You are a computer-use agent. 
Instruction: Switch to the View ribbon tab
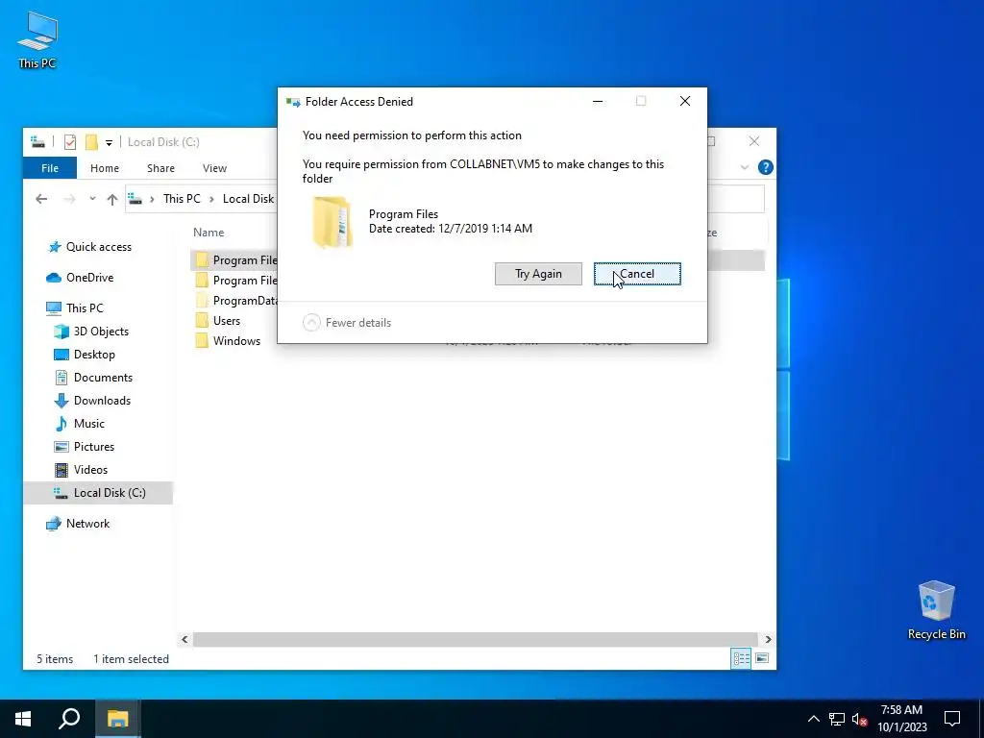[x=214, y=168]
